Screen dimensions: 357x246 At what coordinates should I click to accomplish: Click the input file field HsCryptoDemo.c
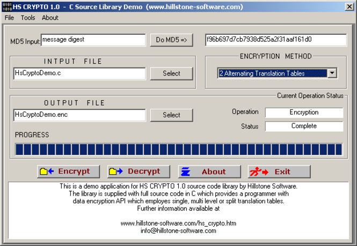pyautogui.click(x=79, y=73)
